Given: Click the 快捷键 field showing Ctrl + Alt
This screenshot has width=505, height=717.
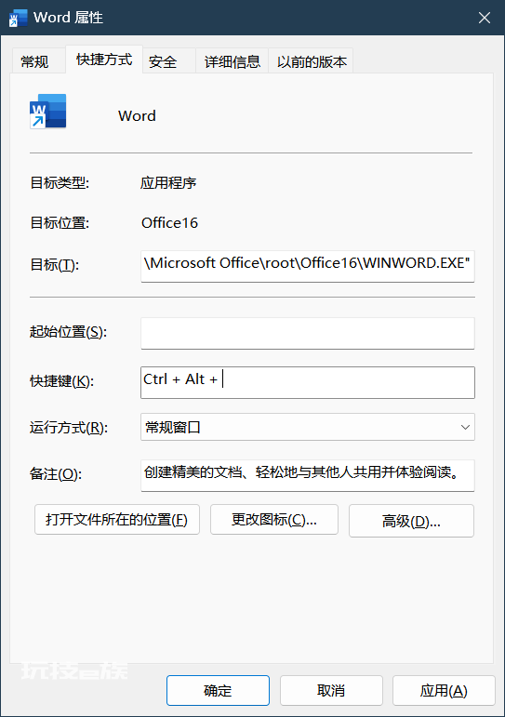Looking at the screenshot, I should [308, 382].
